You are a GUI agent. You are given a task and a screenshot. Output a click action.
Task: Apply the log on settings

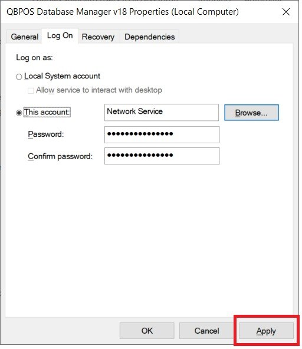coord(266,331)
